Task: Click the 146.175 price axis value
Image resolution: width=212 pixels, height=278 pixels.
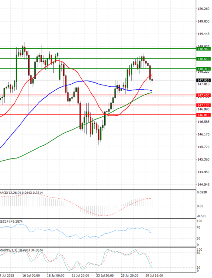Action: coord(204,134)
